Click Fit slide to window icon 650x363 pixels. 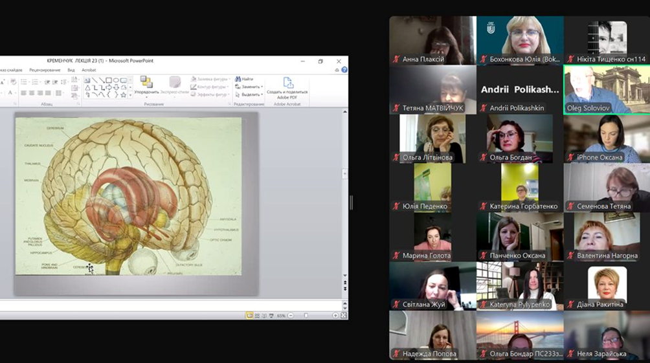tap(343, 315)
